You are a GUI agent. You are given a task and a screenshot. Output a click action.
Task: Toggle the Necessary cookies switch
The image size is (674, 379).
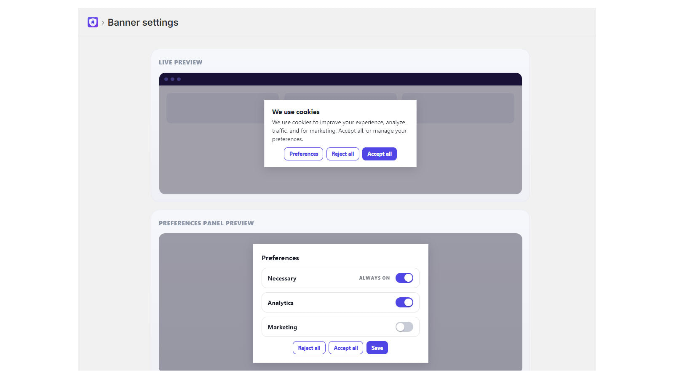[x=404, y=278]
